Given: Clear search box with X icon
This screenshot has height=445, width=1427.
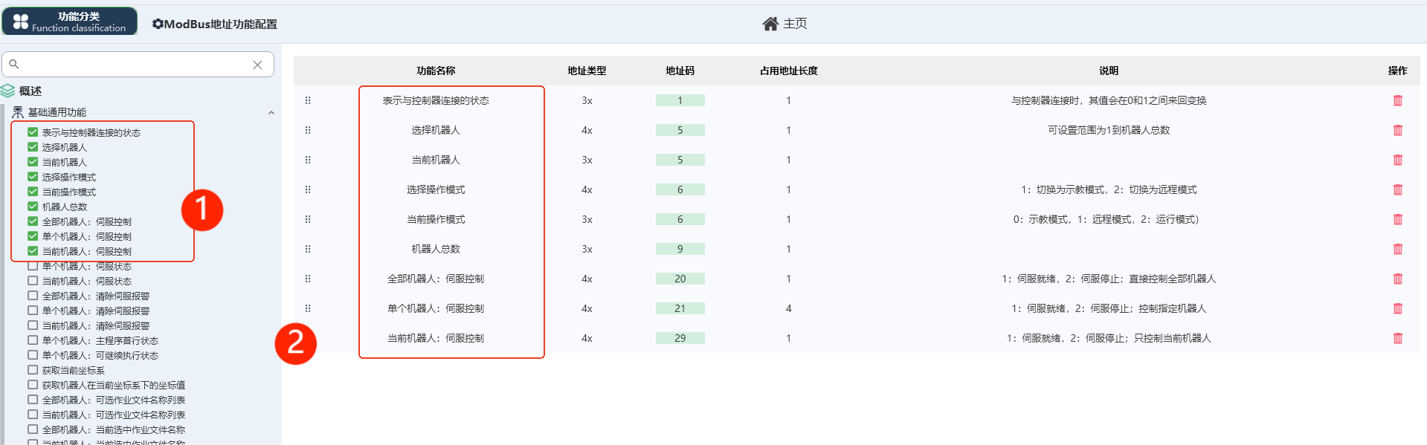Looking at the screenshot, I should pyautogui.click(x=257, y=65).
